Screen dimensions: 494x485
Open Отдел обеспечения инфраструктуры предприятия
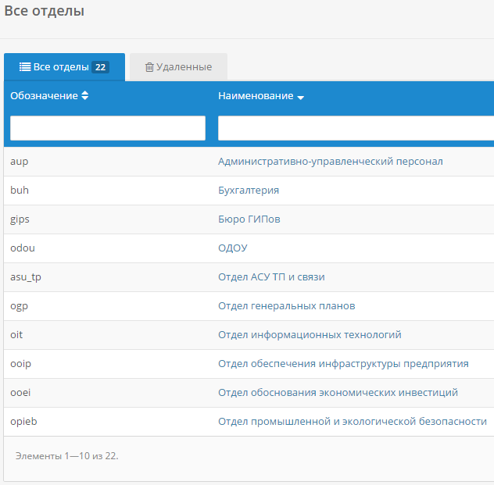[x=343, y=364]
